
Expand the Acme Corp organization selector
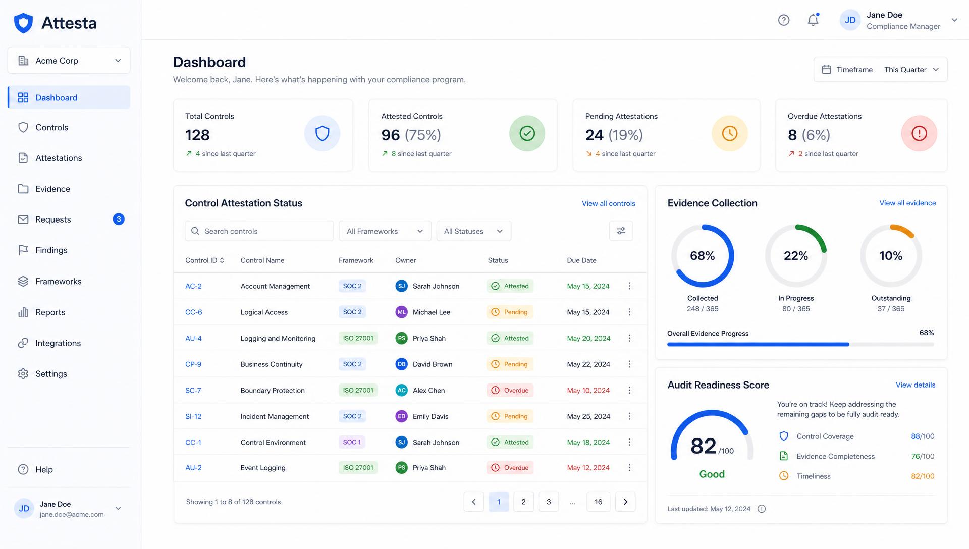69,61
